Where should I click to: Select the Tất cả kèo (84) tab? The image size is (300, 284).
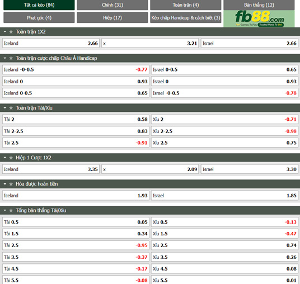[39, 5]
